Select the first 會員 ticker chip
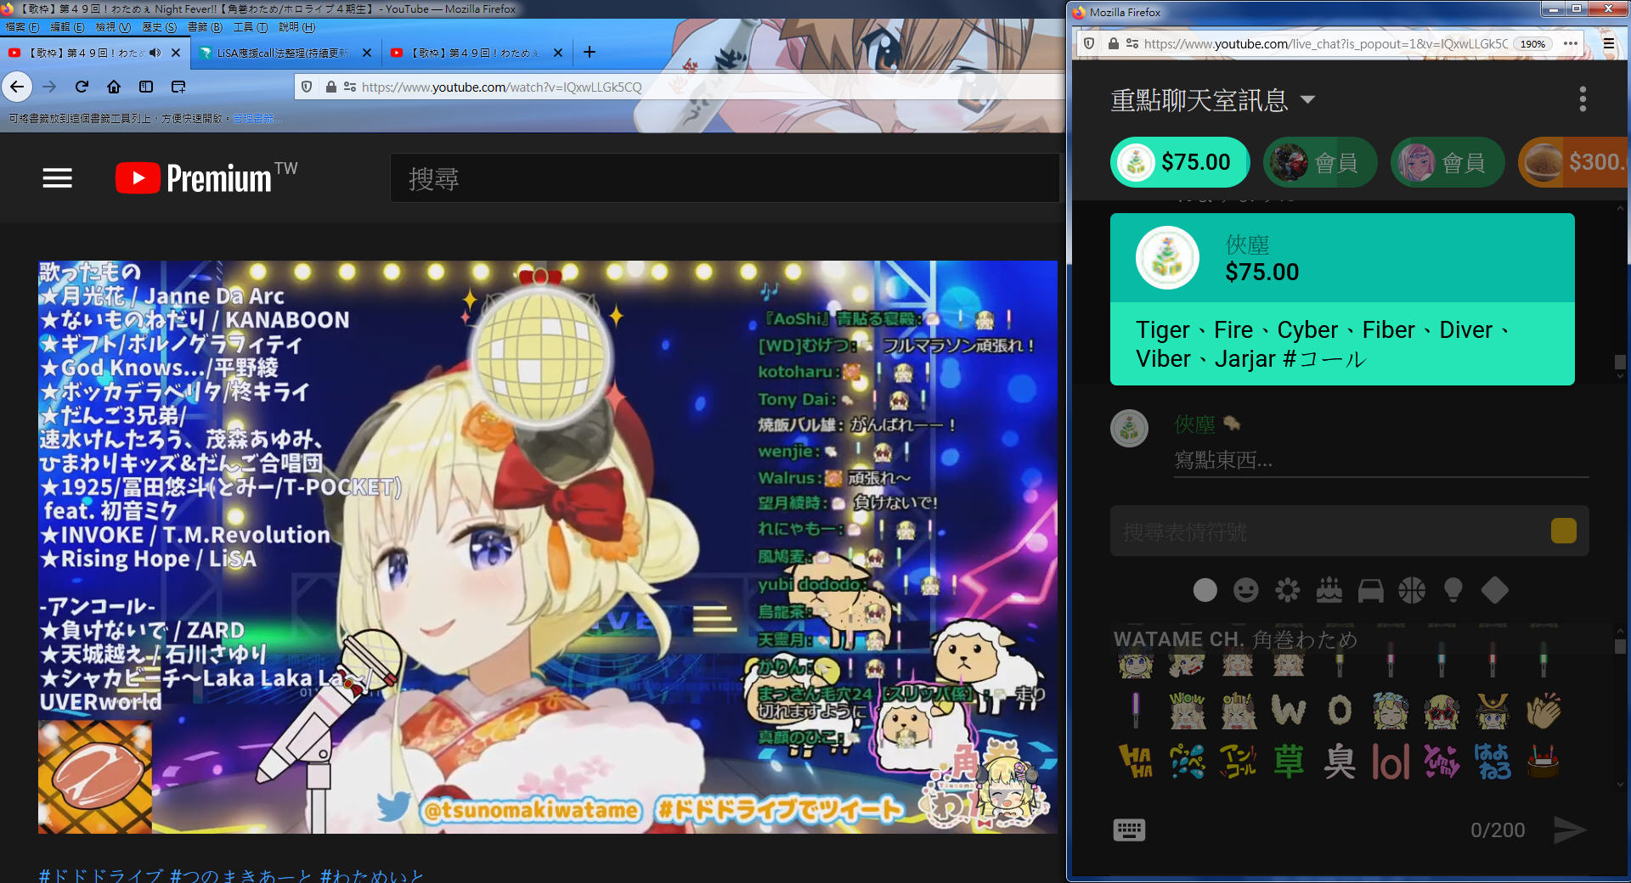This screenshot has height=883, width=1631. coord(1320,161)
